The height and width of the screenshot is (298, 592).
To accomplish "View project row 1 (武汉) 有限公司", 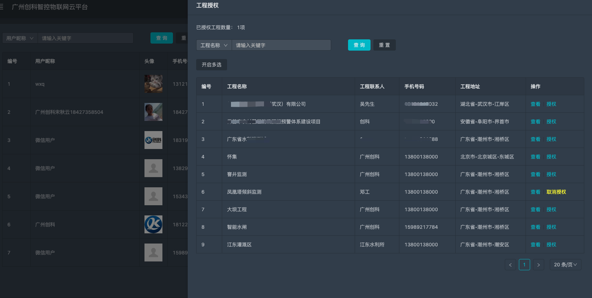I will pos(535,104).
